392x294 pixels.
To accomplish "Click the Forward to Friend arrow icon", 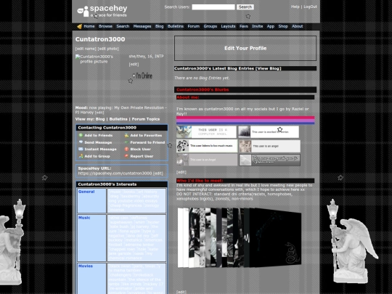I will (x=126, y=142).
